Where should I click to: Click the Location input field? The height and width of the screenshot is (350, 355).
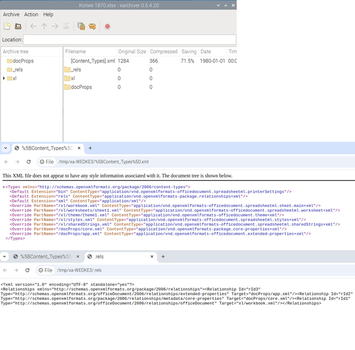coord(129,40)
